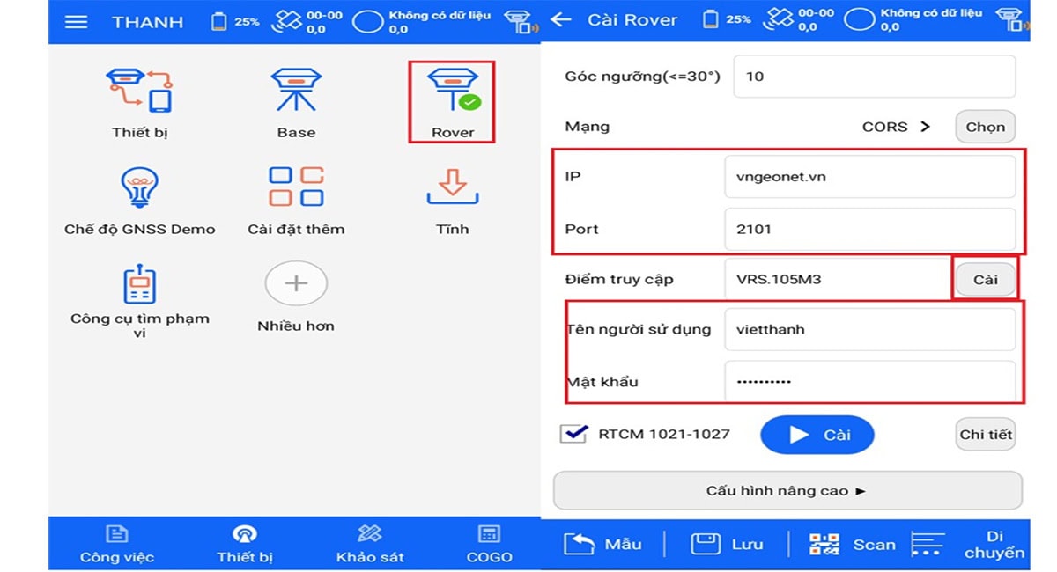
Task: Switch to the Công việc tab
Action: tap(117, 544)
